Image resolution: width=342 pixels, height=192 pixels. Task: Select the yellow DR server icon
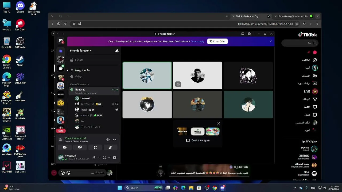point(61,103)
